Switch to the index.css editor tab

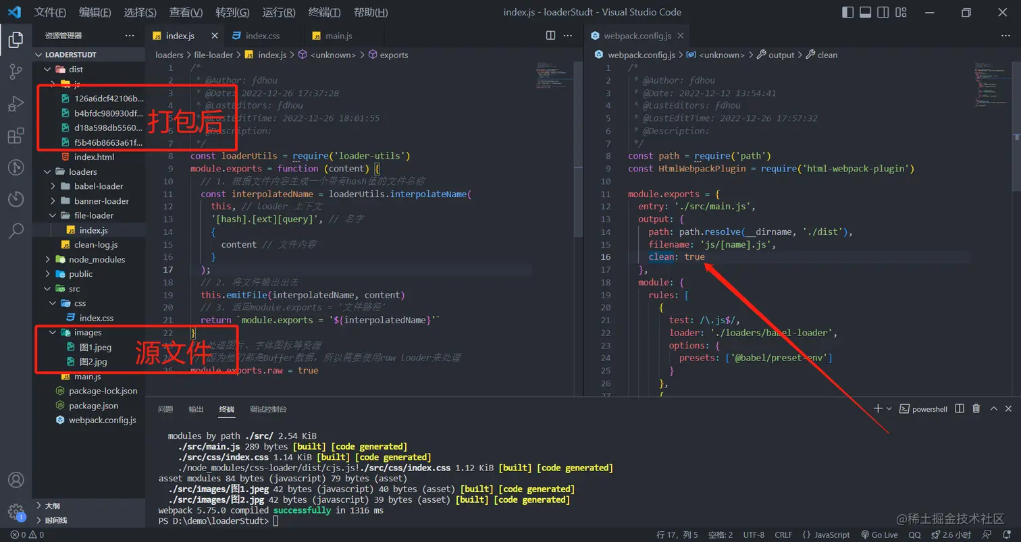(x=262, y=36)
